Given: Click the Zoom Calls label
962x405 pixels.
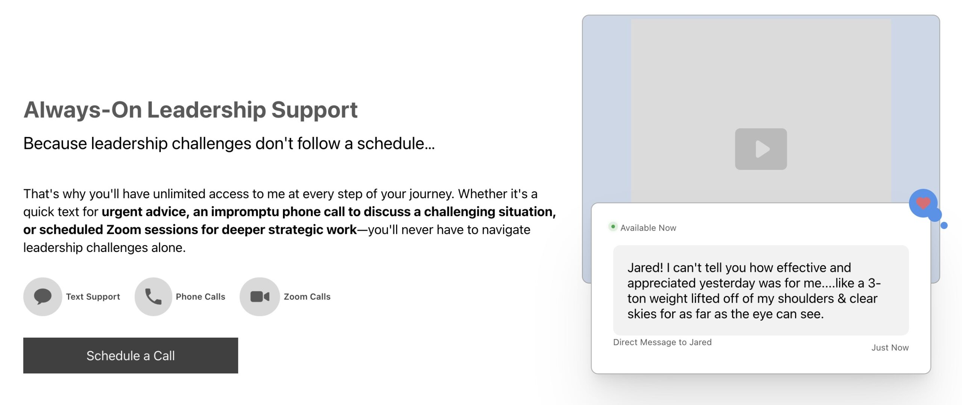Looking at the screenshot, I should pos(307,297).
